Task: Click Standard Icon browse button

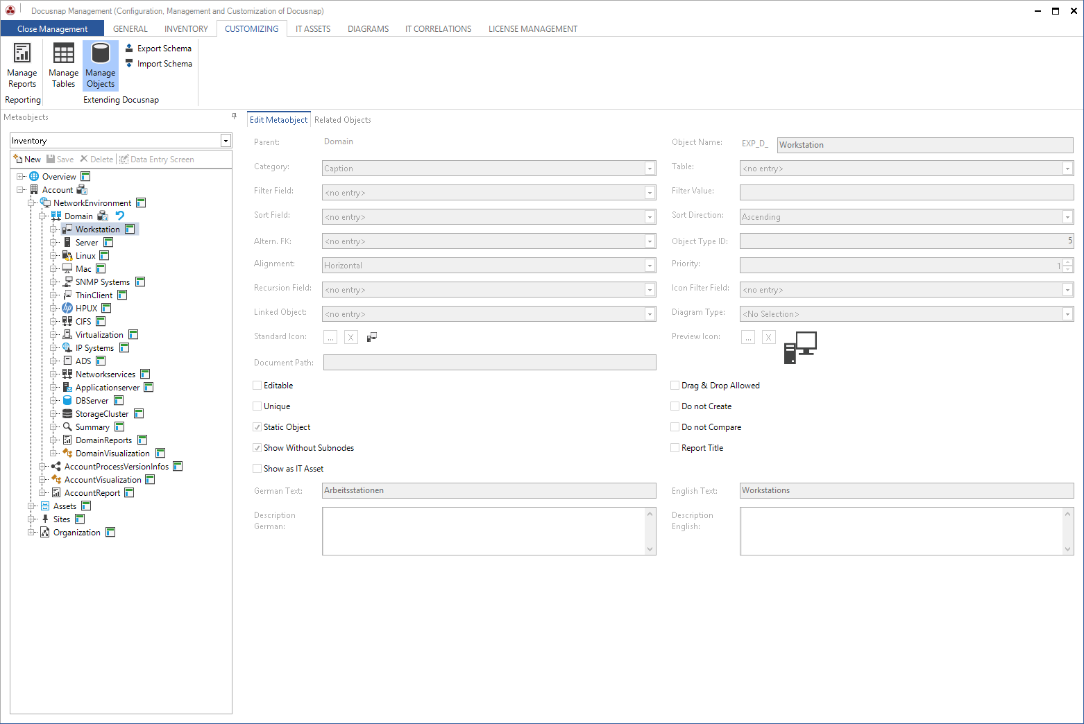Action: point(330,337)
